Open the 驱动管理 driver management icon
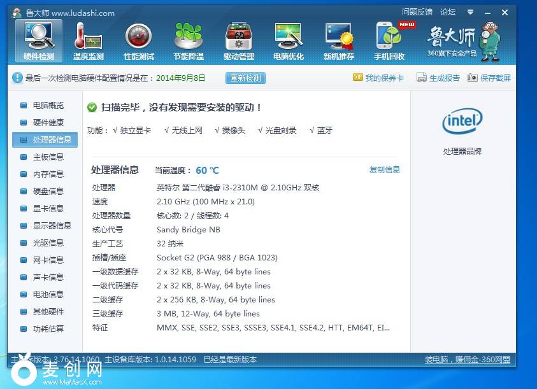Viewport: 537px width, 389px height. click(x=238, y=39)
